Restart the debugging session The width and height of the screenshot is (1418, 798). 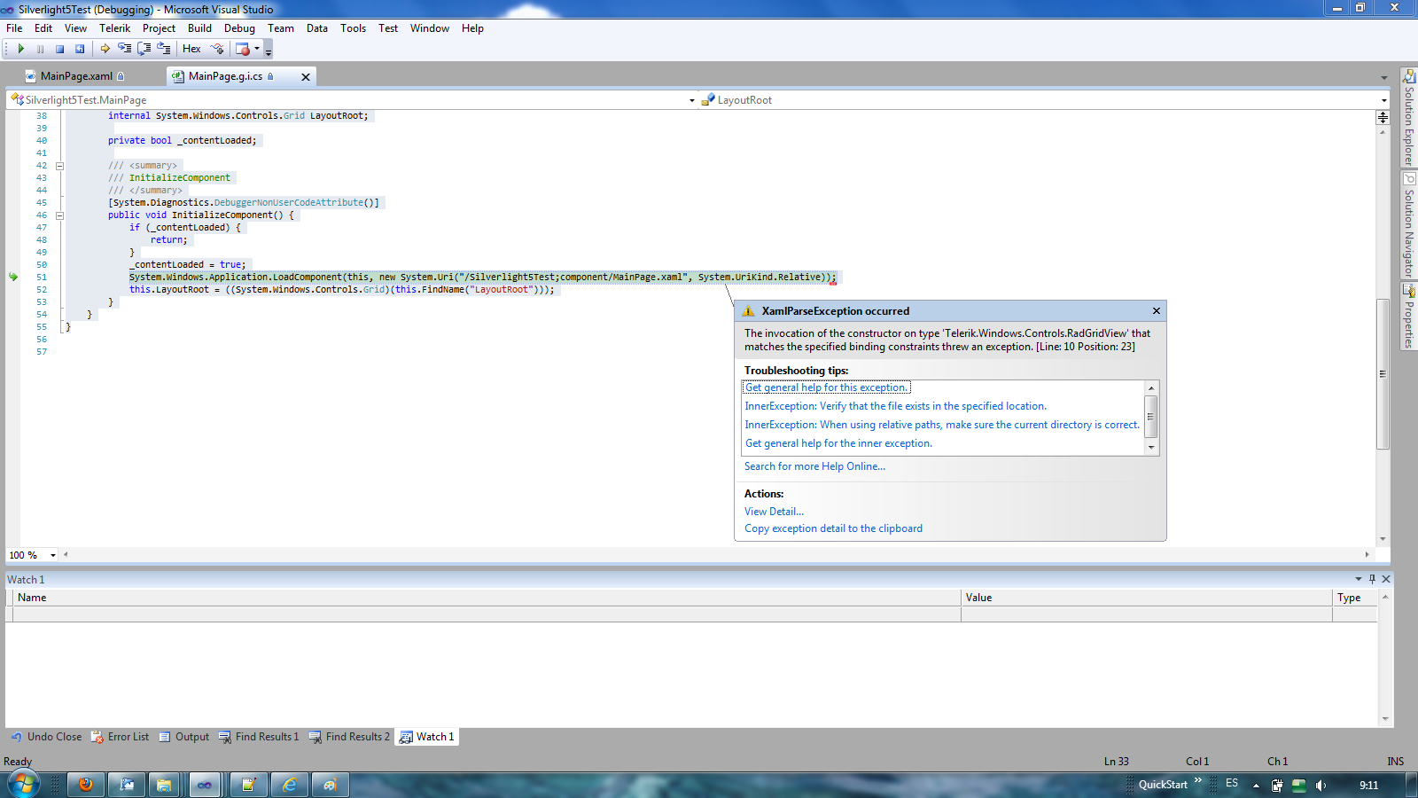pos(80,49)
